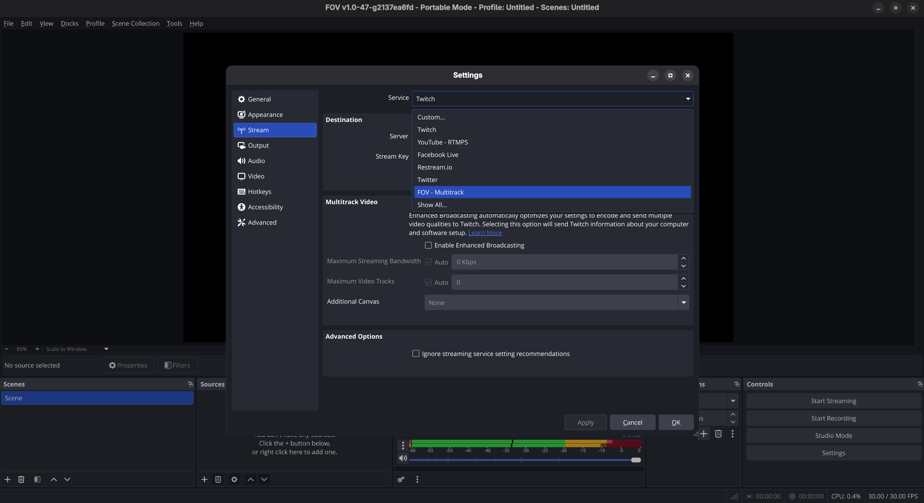
Task: Increase transition duration with up arrow
Action: (733, 414)
